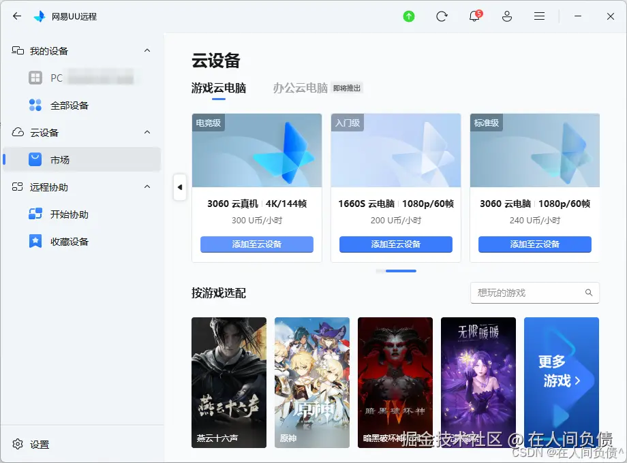Collapse the sidebar with the left arrow
627x463 pixels.
point(179,188)
